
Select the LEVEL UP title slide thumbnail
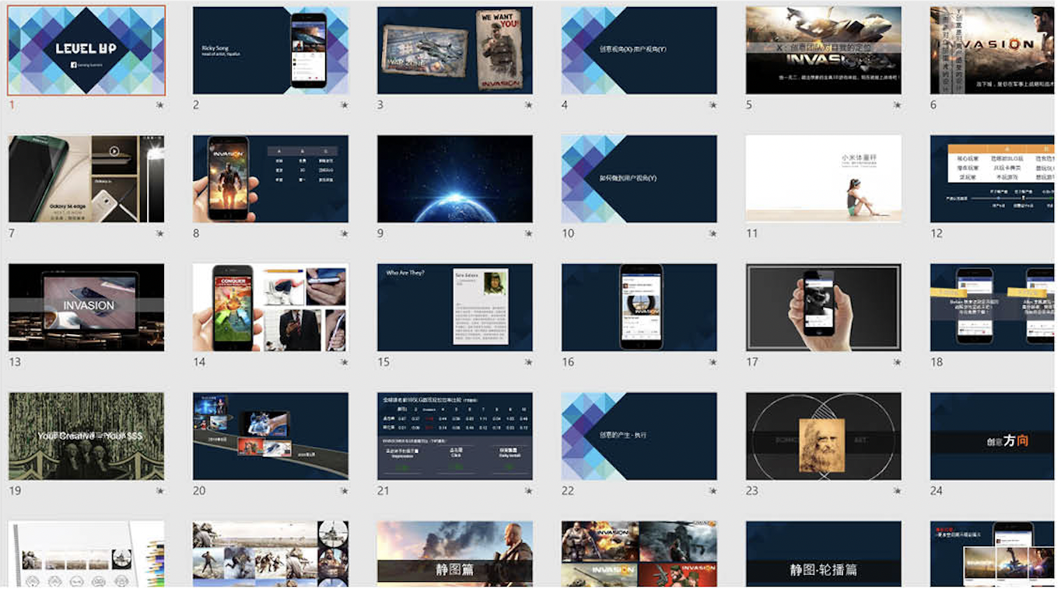(86, 51)
